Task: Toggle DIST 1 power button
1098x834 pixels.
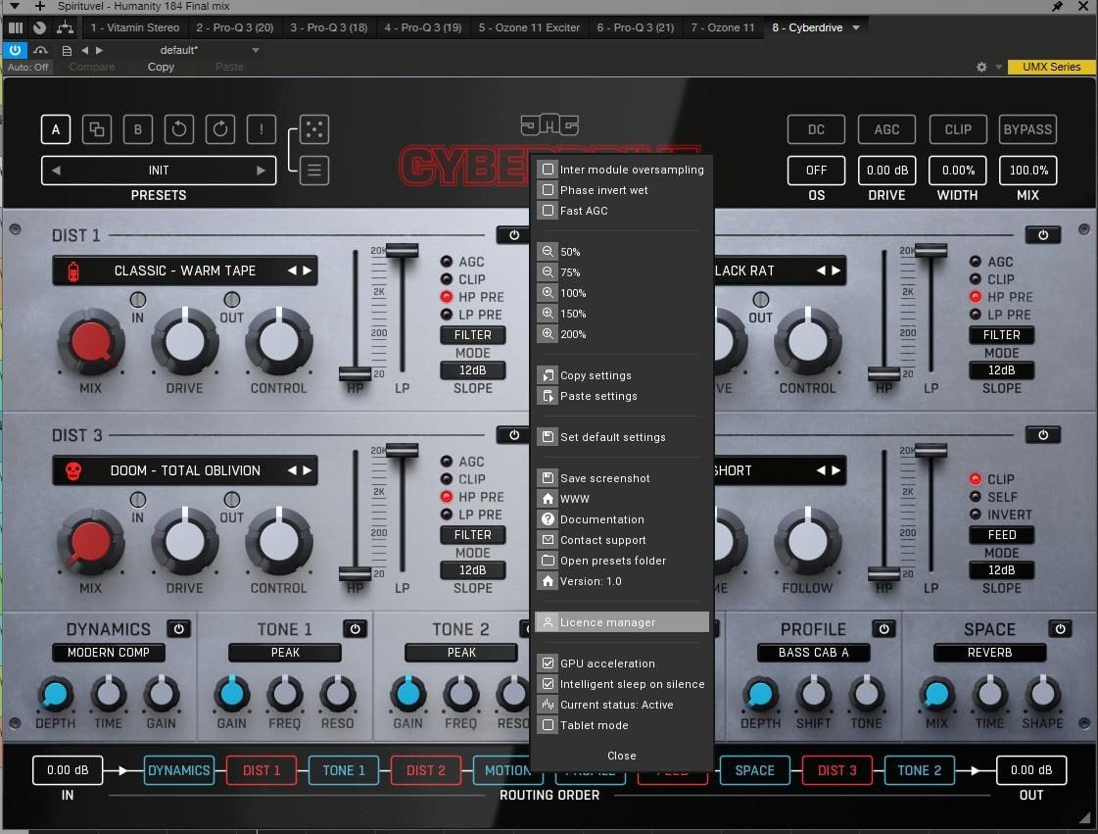Action: point(514,235)
